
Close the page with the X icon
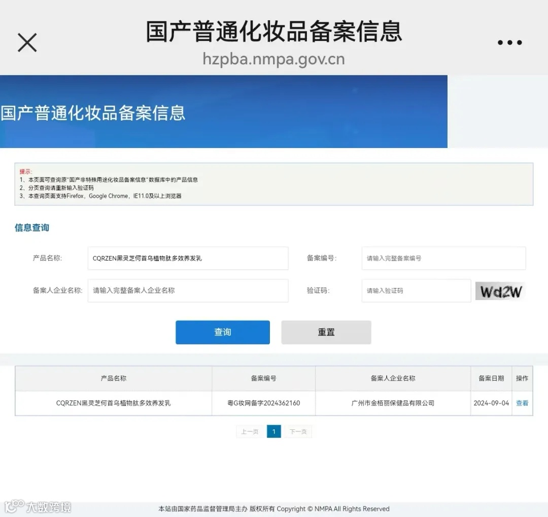click(27, 43)
